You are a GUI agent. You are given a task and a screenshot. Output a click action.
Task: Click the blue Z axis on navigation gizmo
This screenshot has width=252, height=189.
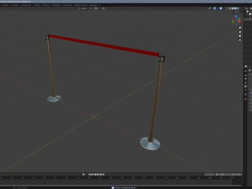[x=236, y=16]
